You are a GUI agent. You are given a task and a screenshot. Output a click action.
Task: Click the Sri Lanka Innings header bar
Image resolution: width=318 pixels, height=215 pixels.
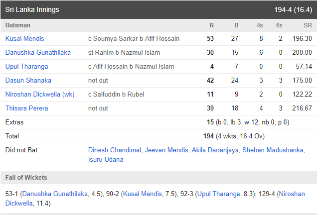point(159,10)
